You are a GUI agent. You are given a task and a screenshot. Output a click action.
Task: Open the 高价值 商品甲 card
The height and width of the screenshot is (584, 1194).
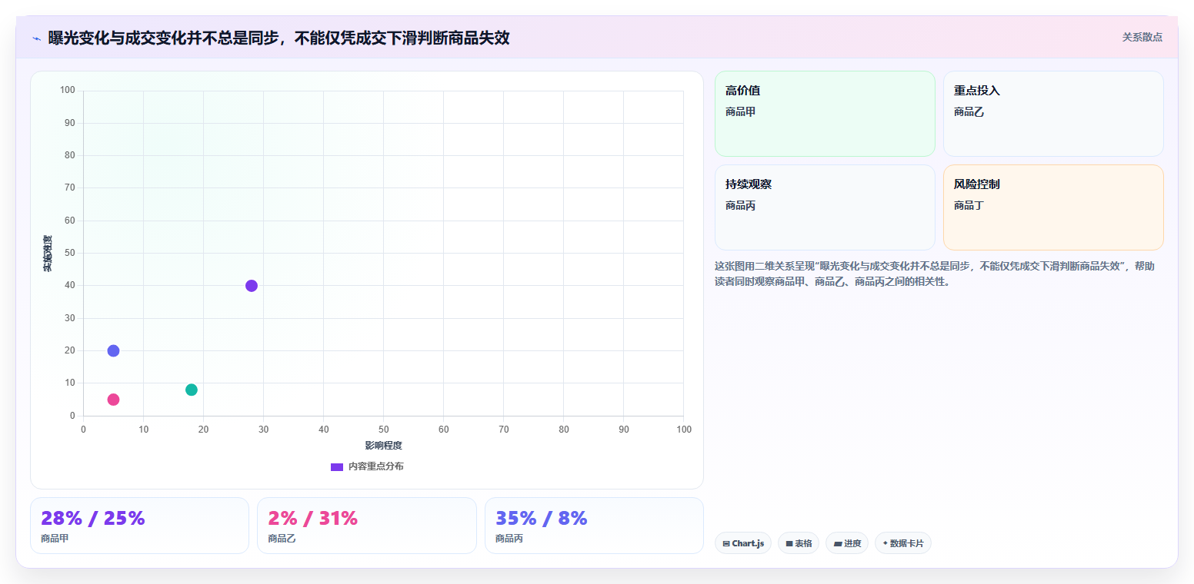point(825,114)
